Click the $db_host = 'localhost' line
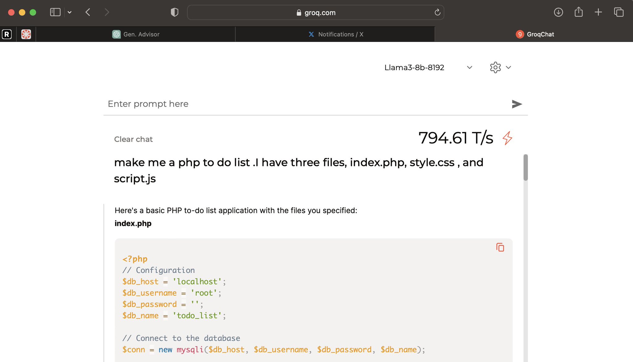The height and width of the screenshot is (362, 633). (174, 282)
